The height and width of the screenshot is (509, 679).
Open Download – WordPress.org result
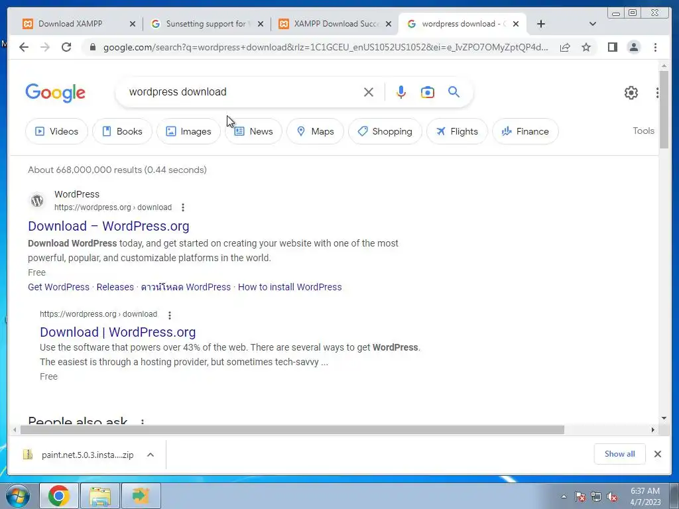click(109, 226)
